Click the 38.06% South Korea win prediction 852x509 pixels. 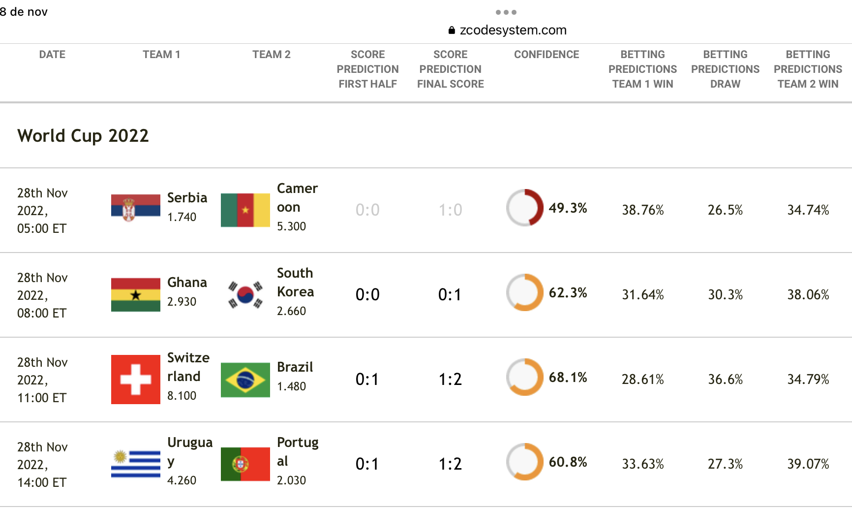[808, 294]
